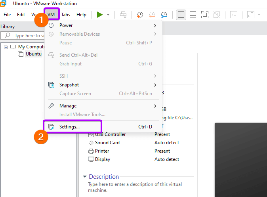The width and height of the screenshot is (267, 197).
Task: Expand the Manage submenu arrow
Action: pyautogui.click(x=155, y=106)
